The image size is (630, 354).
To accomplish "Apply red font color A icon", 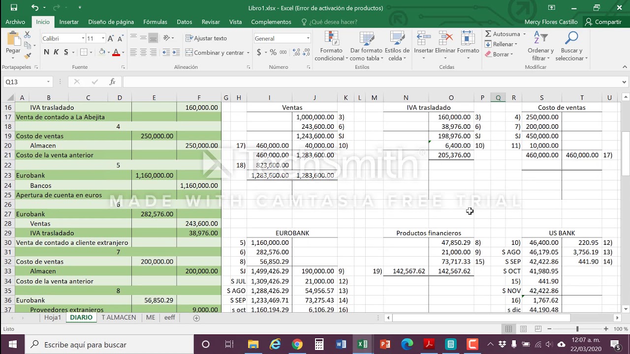I will [x=116, y=52].
